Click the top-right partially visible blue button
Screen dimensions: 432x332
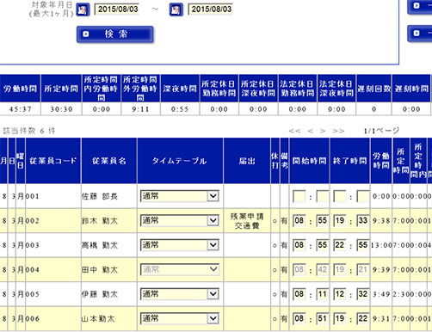click(x=420, y=6)
